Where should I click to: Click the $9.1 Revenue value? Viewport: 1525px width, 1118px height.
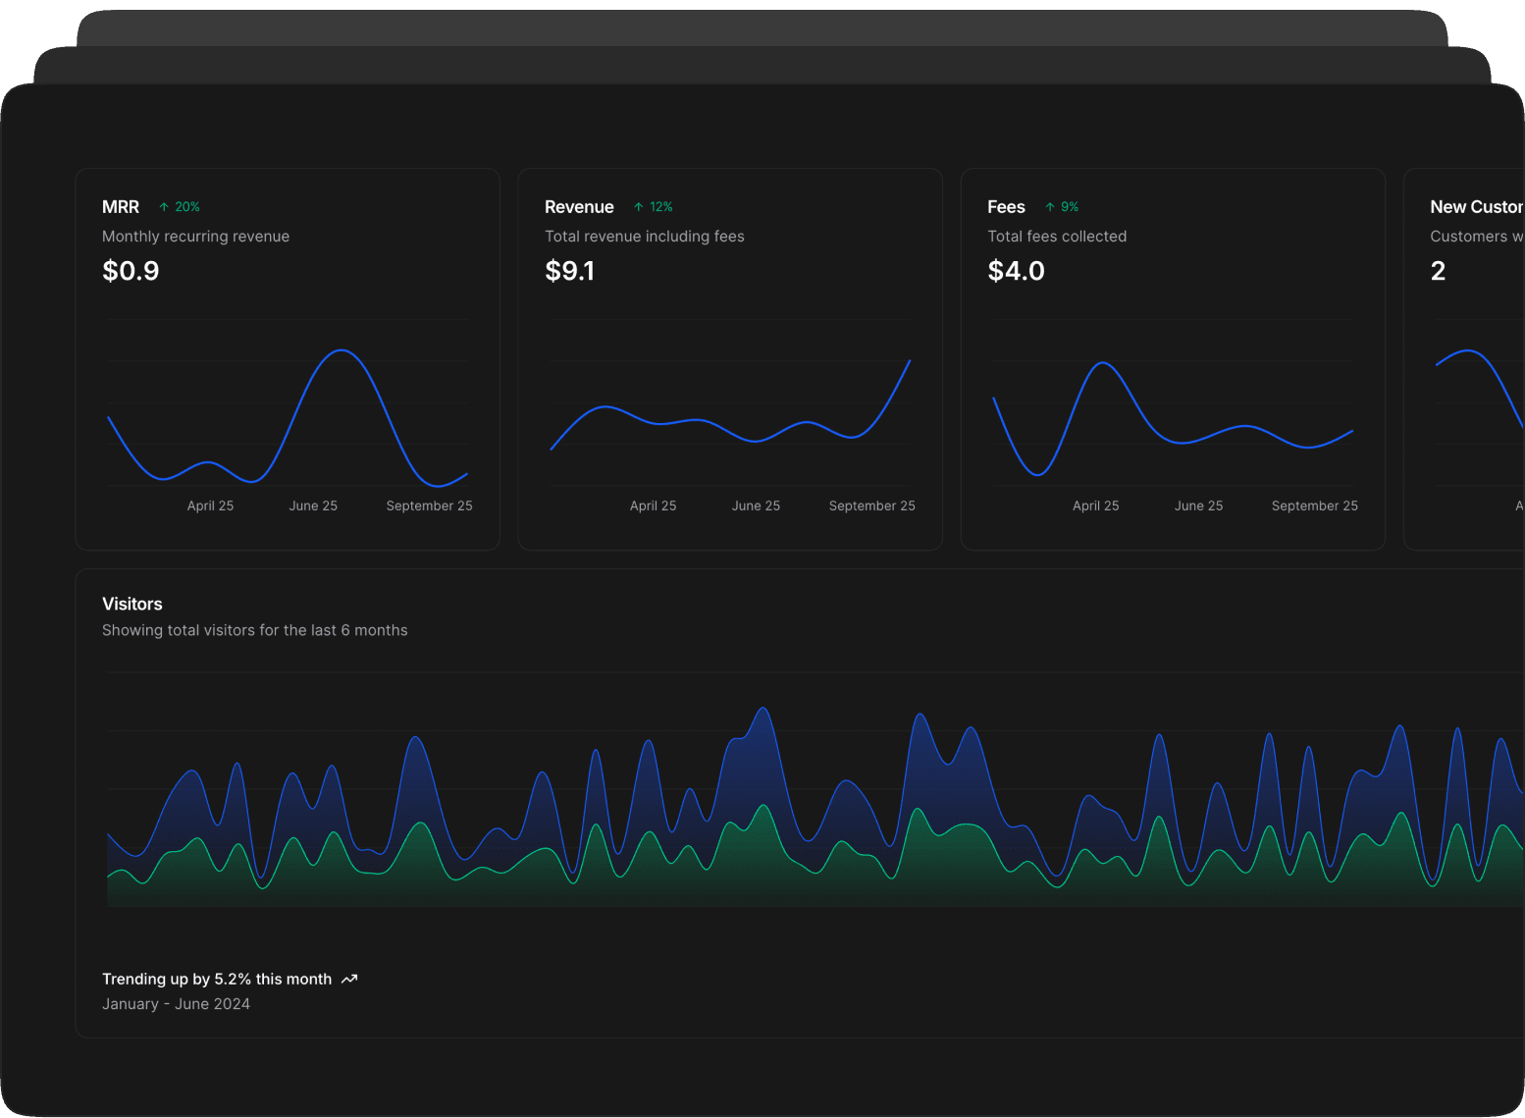point(570,271)
